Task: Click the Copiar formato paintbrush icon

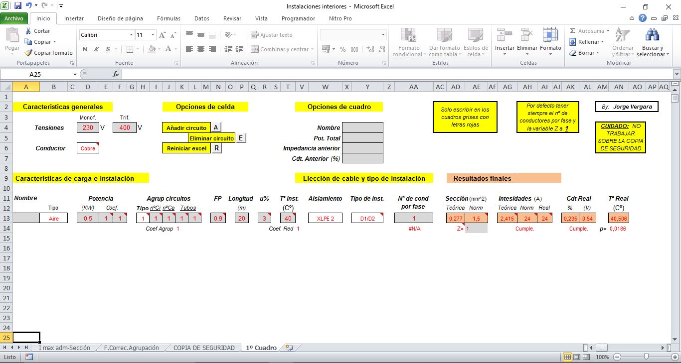Action: (28, 53)
